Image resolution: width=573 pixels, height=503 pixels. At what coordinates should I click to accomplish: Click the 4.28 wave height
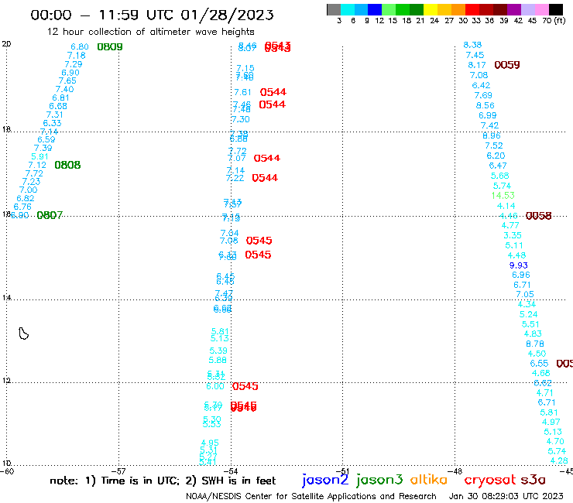click(559, 460)
